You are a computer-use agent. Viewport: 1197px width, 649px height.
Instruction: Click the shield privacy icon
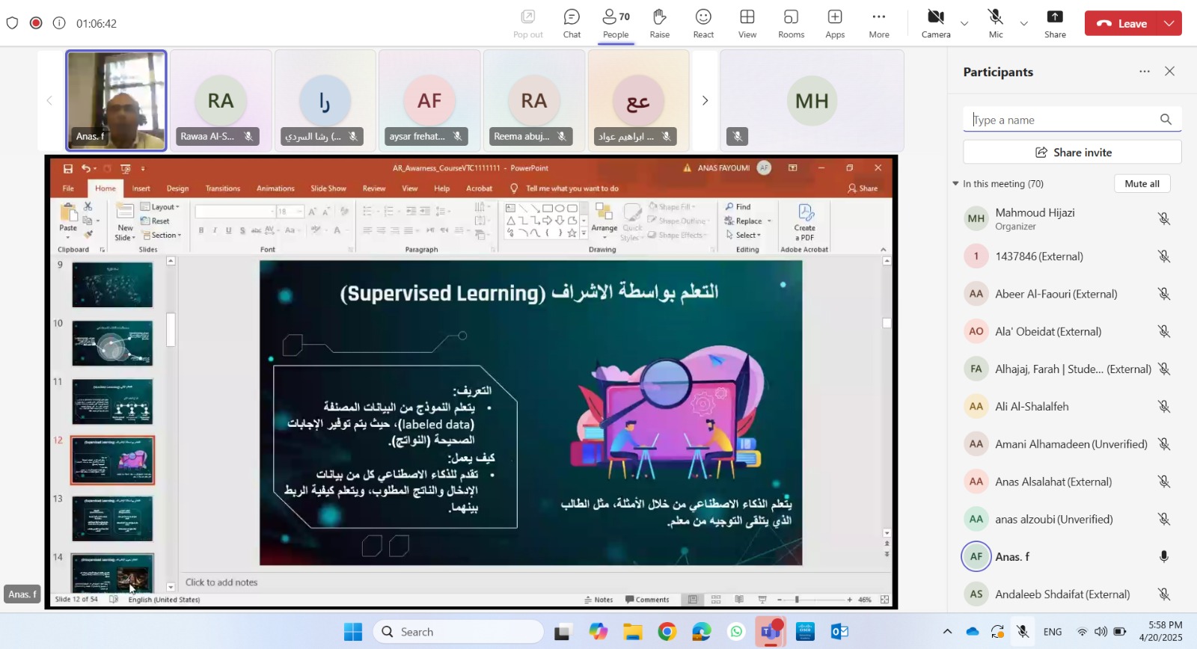click(x=12, y=23)
